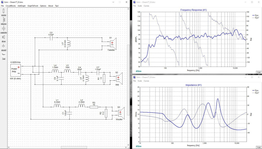This screenshot has width=262, height=149.
Task: Open the Curves menu in the Frequency Response window
Action: click(146, 6)
